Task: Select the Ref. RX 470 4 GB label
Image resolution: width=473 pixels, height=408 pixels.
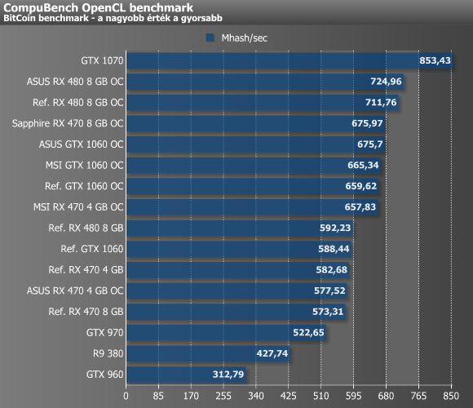Action: 86,270
